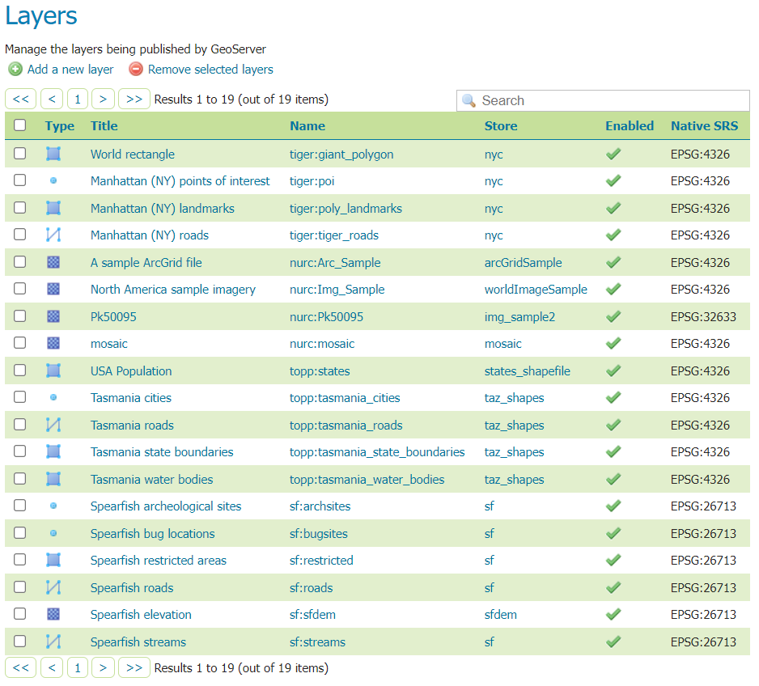
Task: Check the box for USA Population layer
Action: (x=20, y=371)
